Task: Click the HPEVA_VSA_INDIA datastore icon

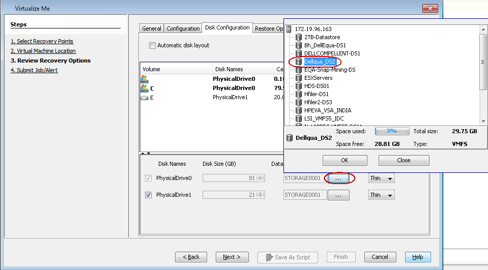Action: tap(299, 110)
